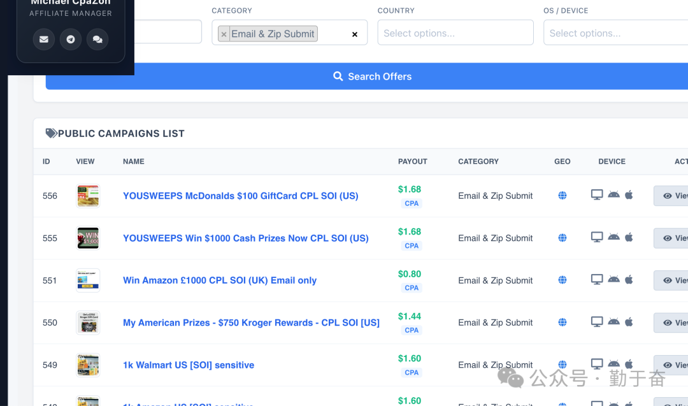The image size is (688, 406).
Task: Click the desktop monitor icon in row 550
Action: pos(597,322)
